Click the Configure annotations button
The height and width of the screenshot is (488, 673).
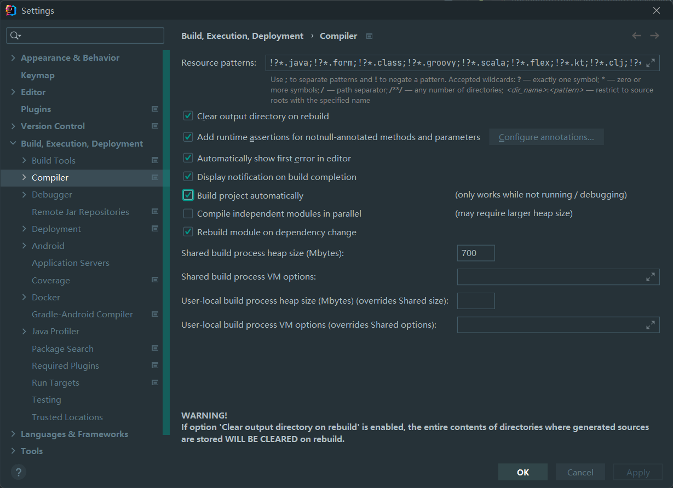(x=546, y=137)
